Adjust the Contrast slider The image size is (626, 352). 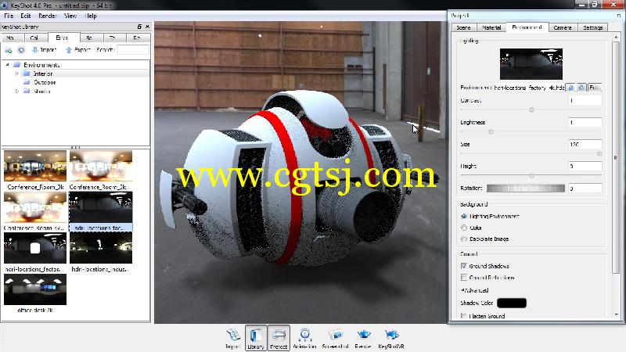(x=531, y=110)
